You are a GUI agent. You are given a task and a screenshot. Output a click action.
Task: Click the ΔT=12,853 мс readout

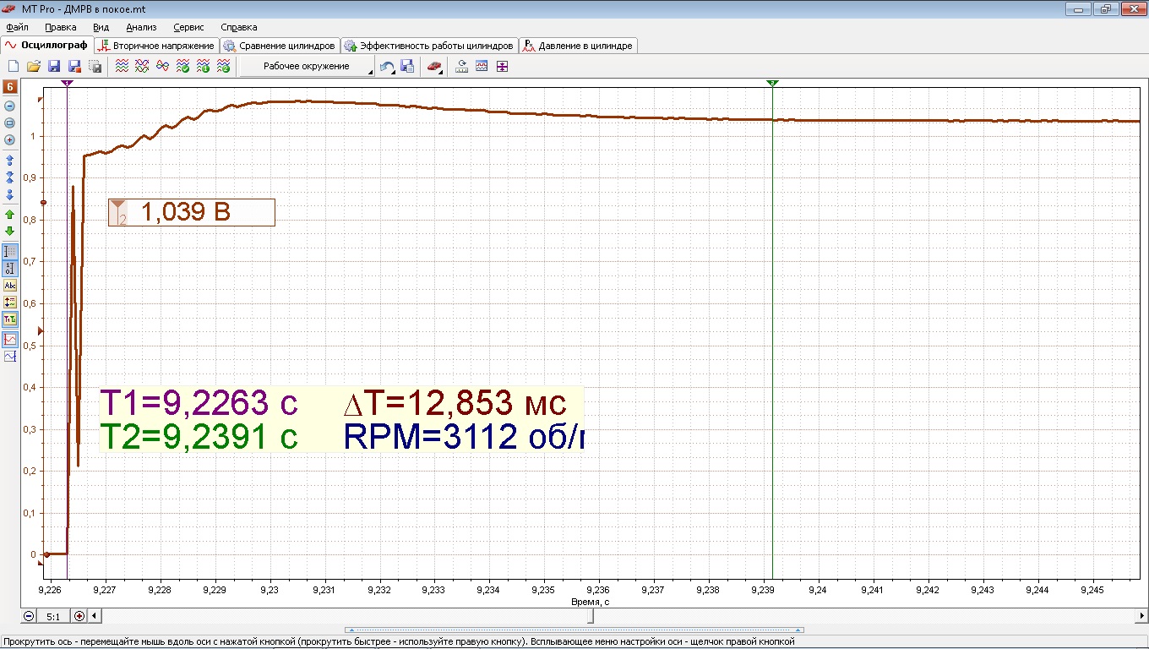455,404
